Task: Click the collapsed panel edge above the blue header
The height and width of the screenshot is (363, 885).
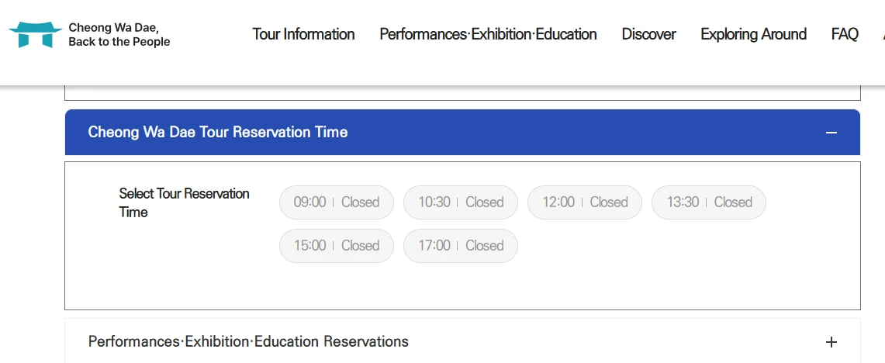Action: pos(462,95)
